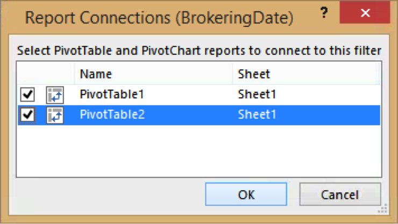398x224 pixels.
Task: Uncheck the PivotTable2 checkbox
Action: 27,115
